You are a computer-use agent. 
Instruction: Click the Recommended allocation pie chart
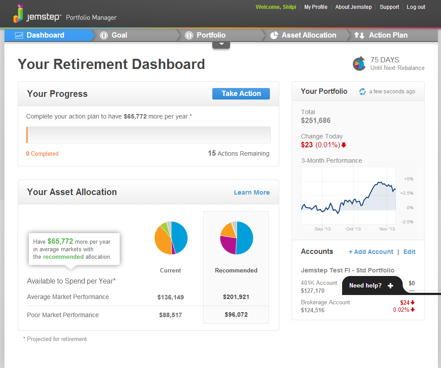click(x=236, y=238)
